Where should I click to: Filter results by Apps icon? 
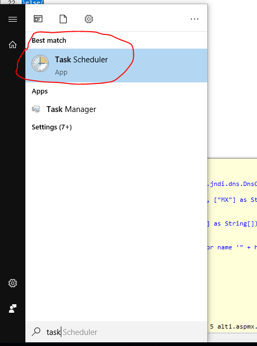38,19
